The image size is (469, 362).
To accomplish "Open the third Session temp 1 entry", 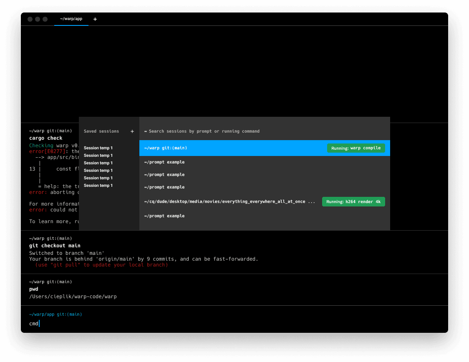I will pos(98,163).
